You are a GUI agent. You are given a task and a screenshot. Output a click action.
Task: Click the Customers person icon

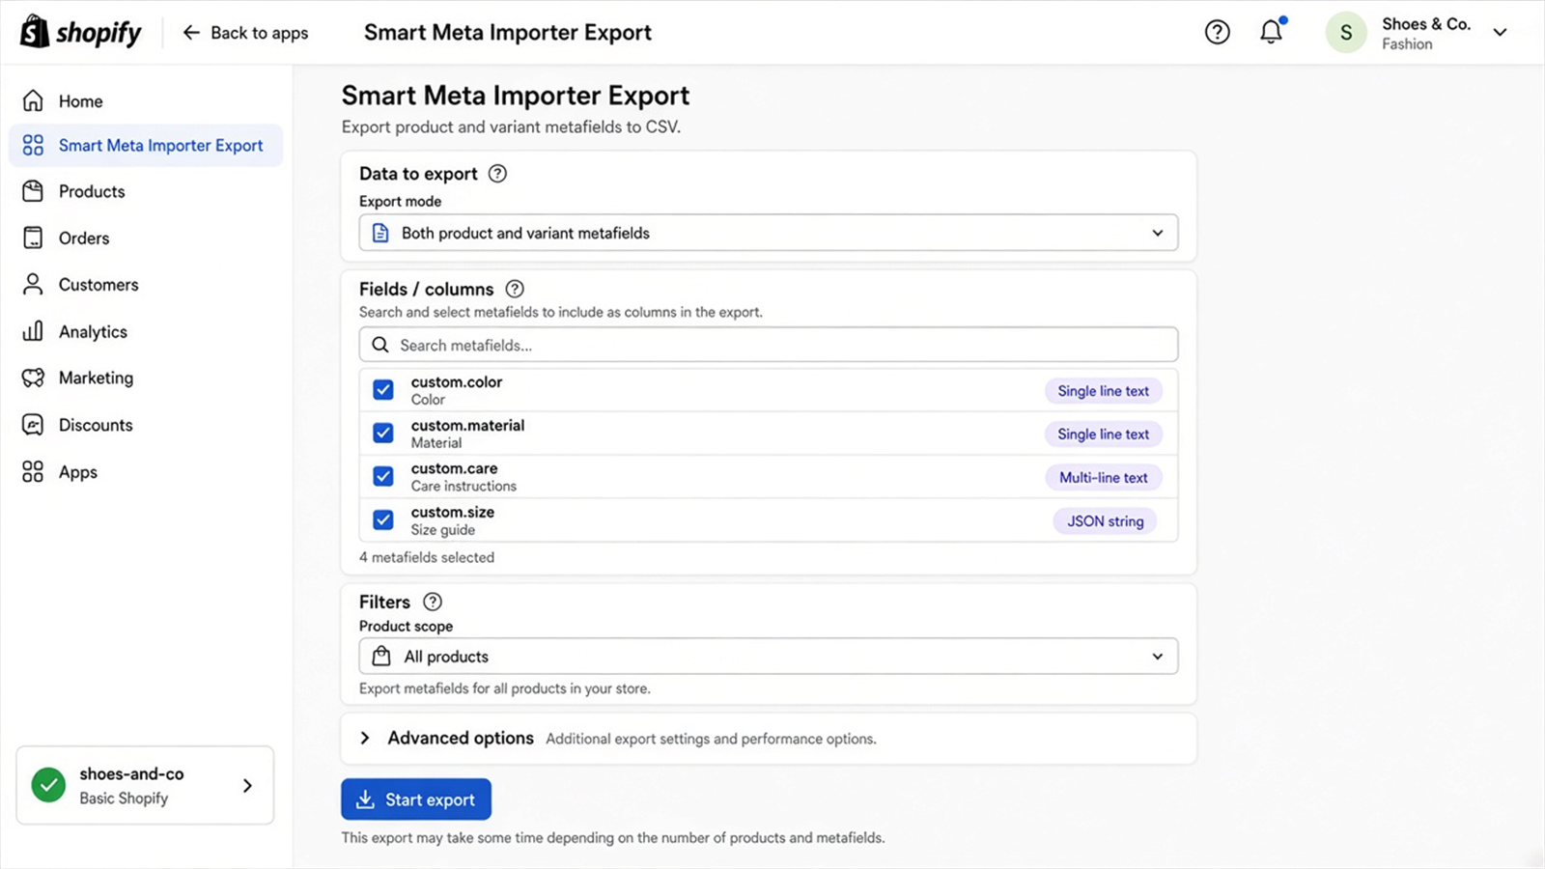[33, 284]
